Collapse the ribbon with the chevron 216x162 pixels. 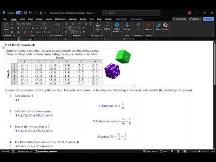pyautogui.click(x=212, y=35)
